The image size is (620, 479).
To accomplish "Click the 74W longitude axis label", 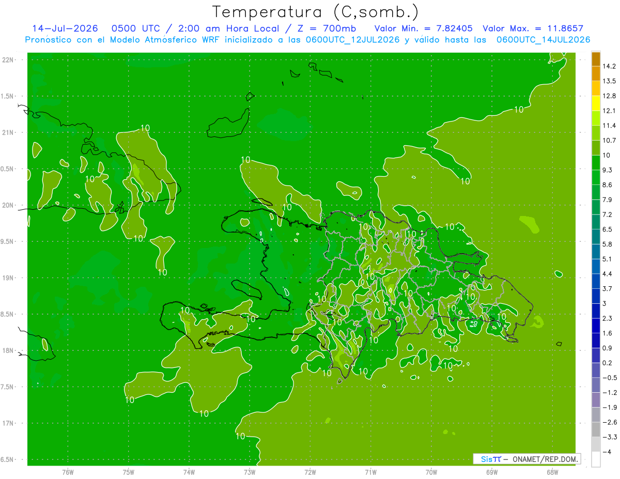I will coord(189,472).
